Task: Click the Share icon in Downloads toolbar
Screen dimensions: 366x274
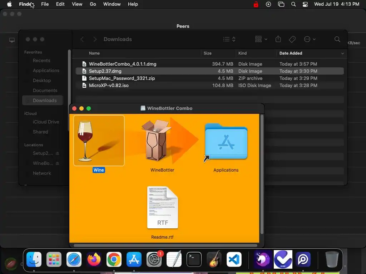Action: [278, 39]
